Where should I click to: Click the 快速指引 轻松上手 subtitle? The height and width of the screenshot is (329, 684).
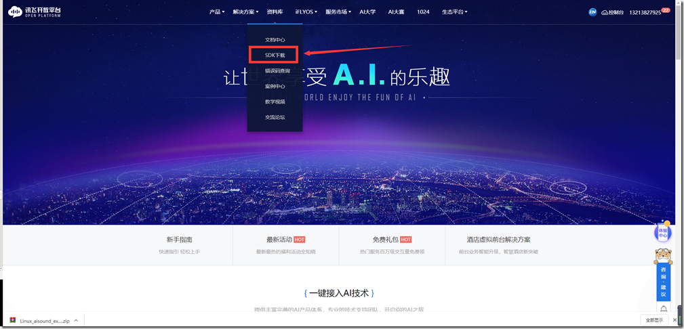tap(179, 252)
